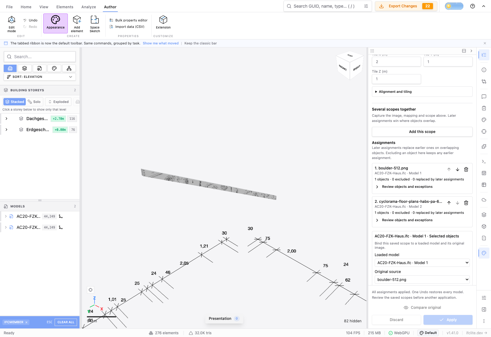Select the palette tab in left panel
The height and width of the screenshot is (337, 491).
(54, 68)
